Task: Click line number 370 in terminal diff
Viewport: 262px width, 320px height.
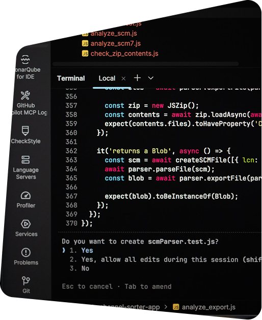Action: [71, 223]
